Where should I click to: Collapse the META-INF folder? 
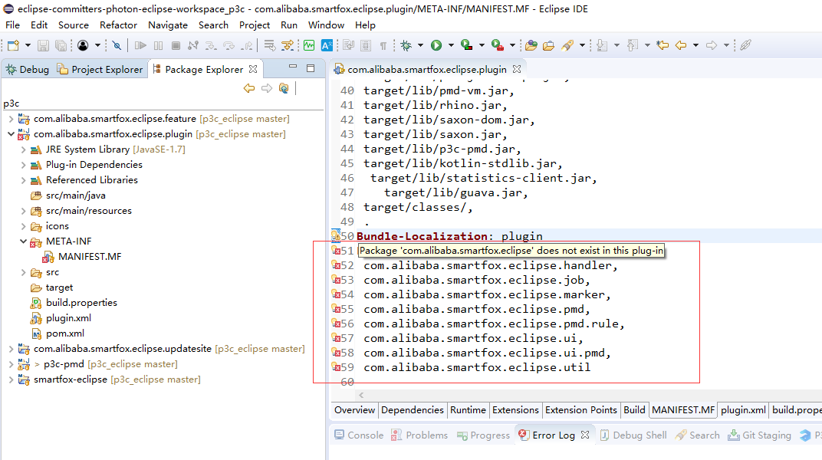click(23, 242)
